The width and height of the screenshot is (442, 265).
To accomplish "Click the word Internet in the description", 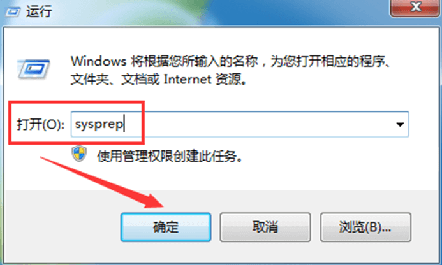I will 187,80.
